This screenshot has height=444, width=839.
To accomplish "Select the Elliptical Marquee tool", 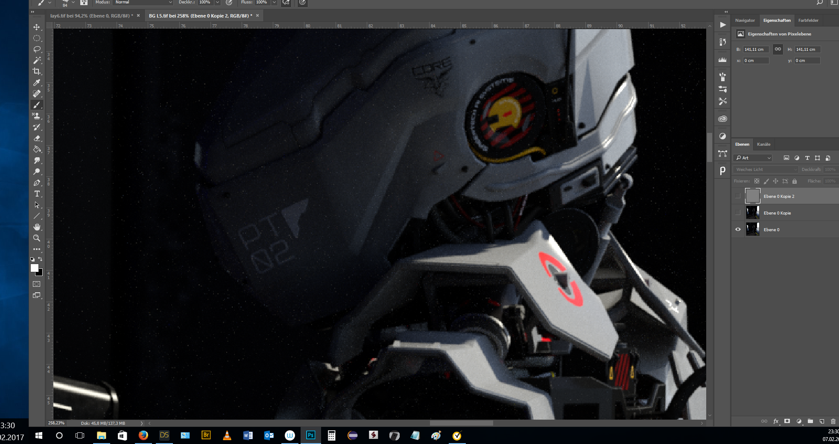I will [37, 38].
